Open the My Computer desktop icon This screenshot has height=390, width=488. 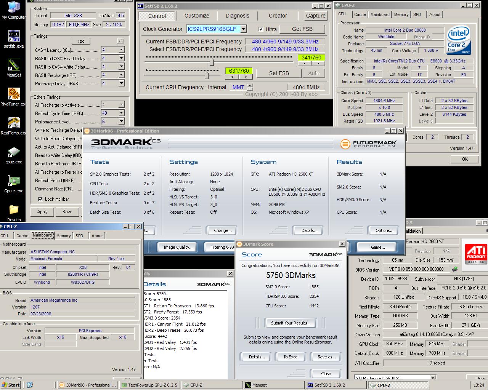coord(13,10)
